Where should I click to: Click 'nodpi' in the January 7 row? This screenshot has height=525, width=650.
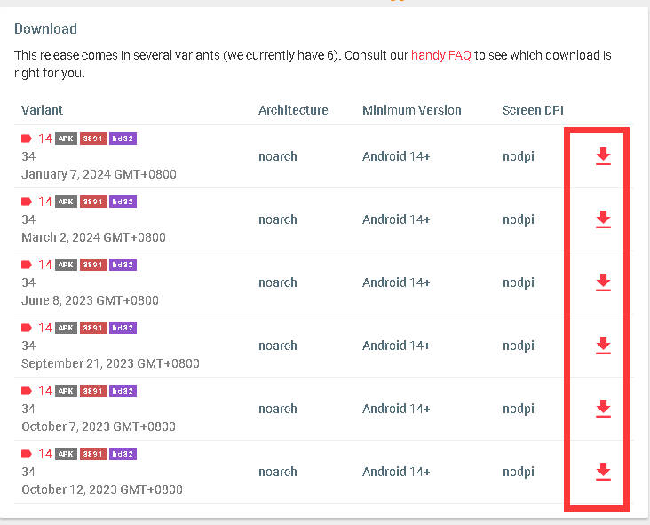click(519, 156)
